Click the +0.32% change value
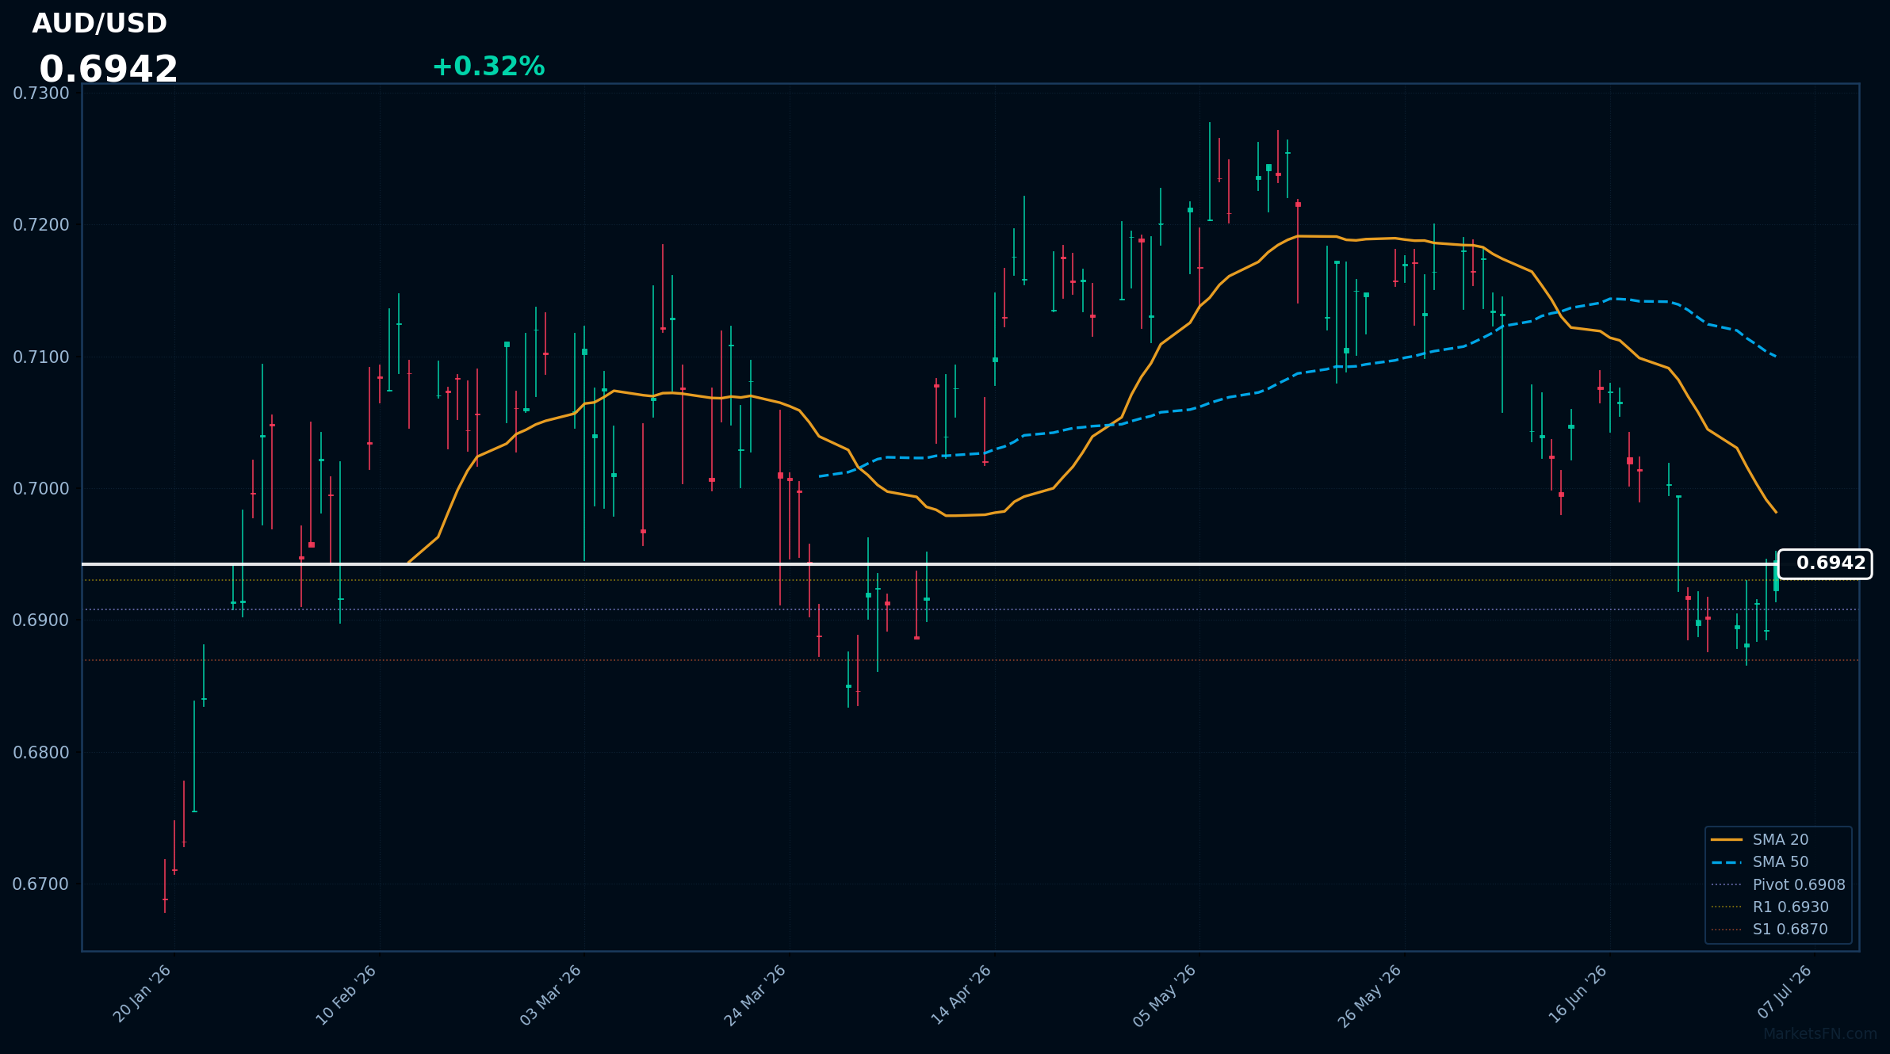Image resolution: width=1890 pixels, height=1054 pixels. pos(488,67)
